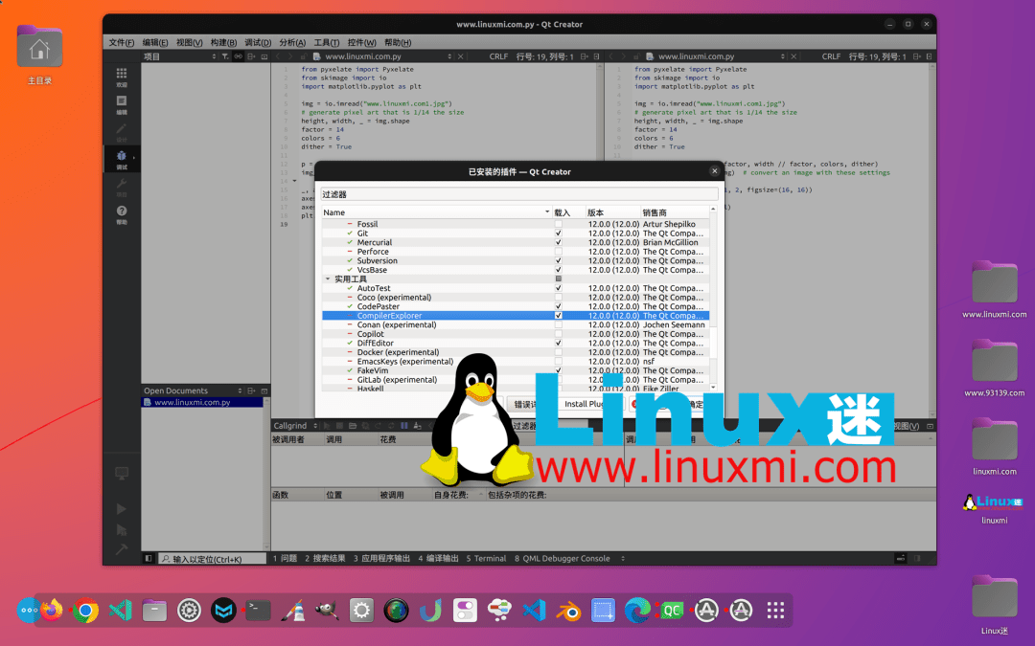The image size is (1035, 646).
Task: Close the right editor split with its X icon
Action: (x=793, y=56)
